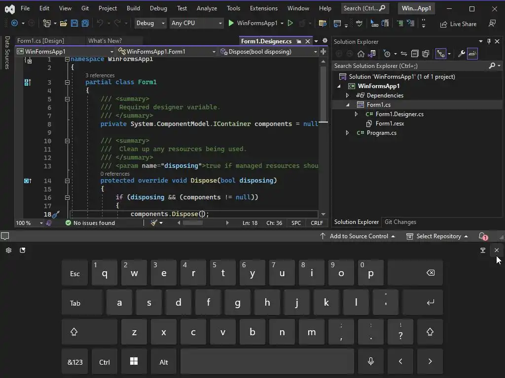Toggle pin on the Form1.Designer.cs tab
The width and height of the screenshot is (505, 378).
tap(299, 41)
